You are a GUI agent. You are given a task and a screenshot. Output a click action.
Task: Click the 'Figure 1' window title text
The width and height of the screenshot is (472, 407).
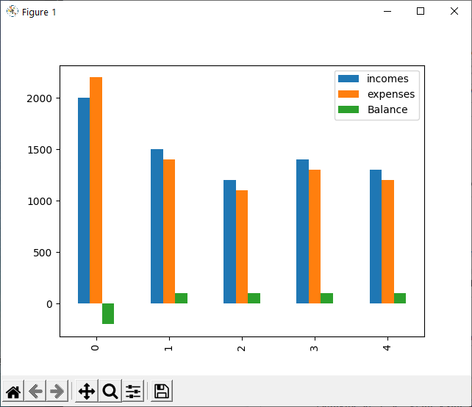click(39, 12)
